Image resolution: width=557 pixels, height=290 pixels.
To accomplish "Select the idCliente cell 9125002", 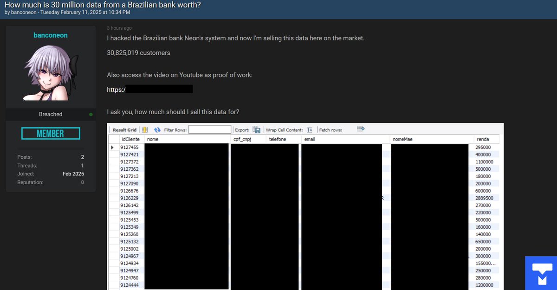I will point(130,249).
